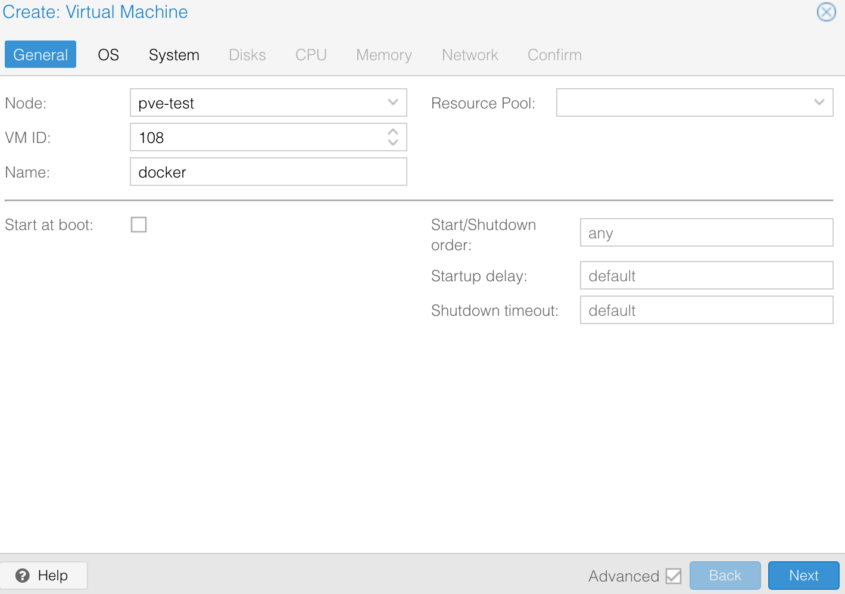Switch to the OS tab
Screen dimensions: 845x594
pyautogui.click(x=108, y=54)
